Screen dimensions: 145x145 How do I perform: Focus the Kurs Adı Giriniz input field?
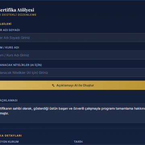tap(72, 55)
